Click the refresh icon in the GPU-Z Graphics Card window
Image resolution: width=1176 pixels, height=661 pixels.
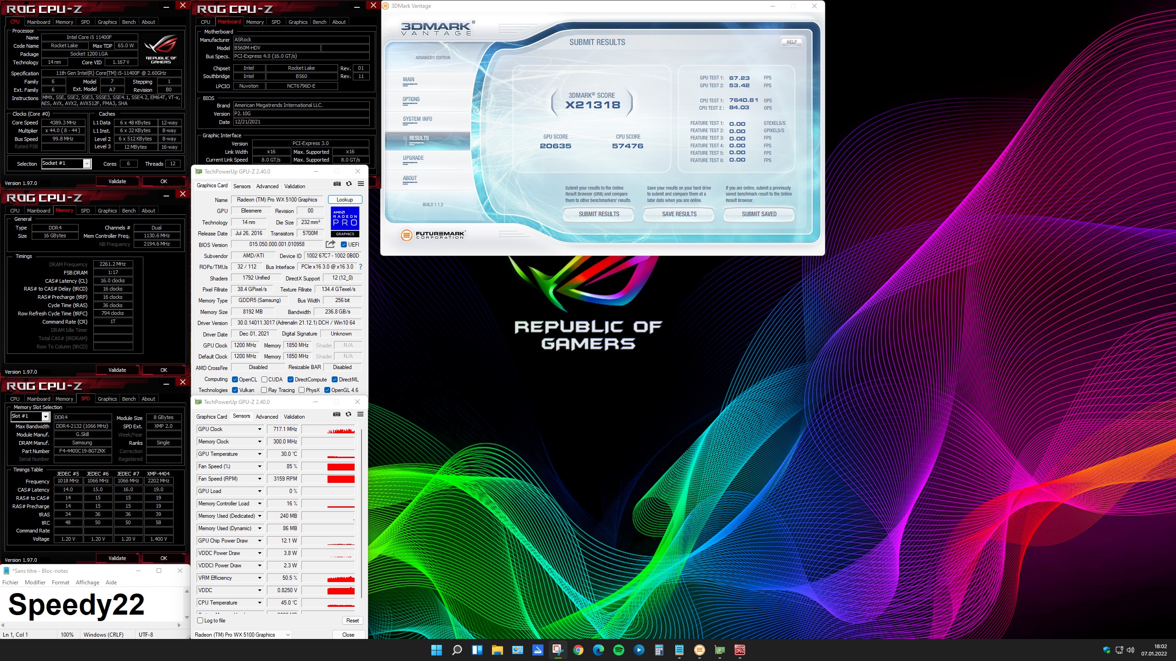click(x=349, y=184)
